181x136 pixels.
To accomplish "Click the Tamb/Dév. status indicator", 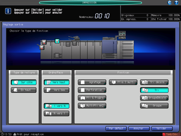I will pyautogui.click(x=172, y=134).
